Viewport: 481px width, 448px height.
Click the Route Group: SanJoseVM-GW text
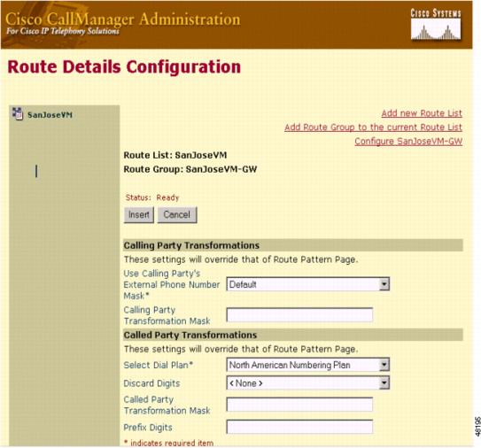click(190, 169)
